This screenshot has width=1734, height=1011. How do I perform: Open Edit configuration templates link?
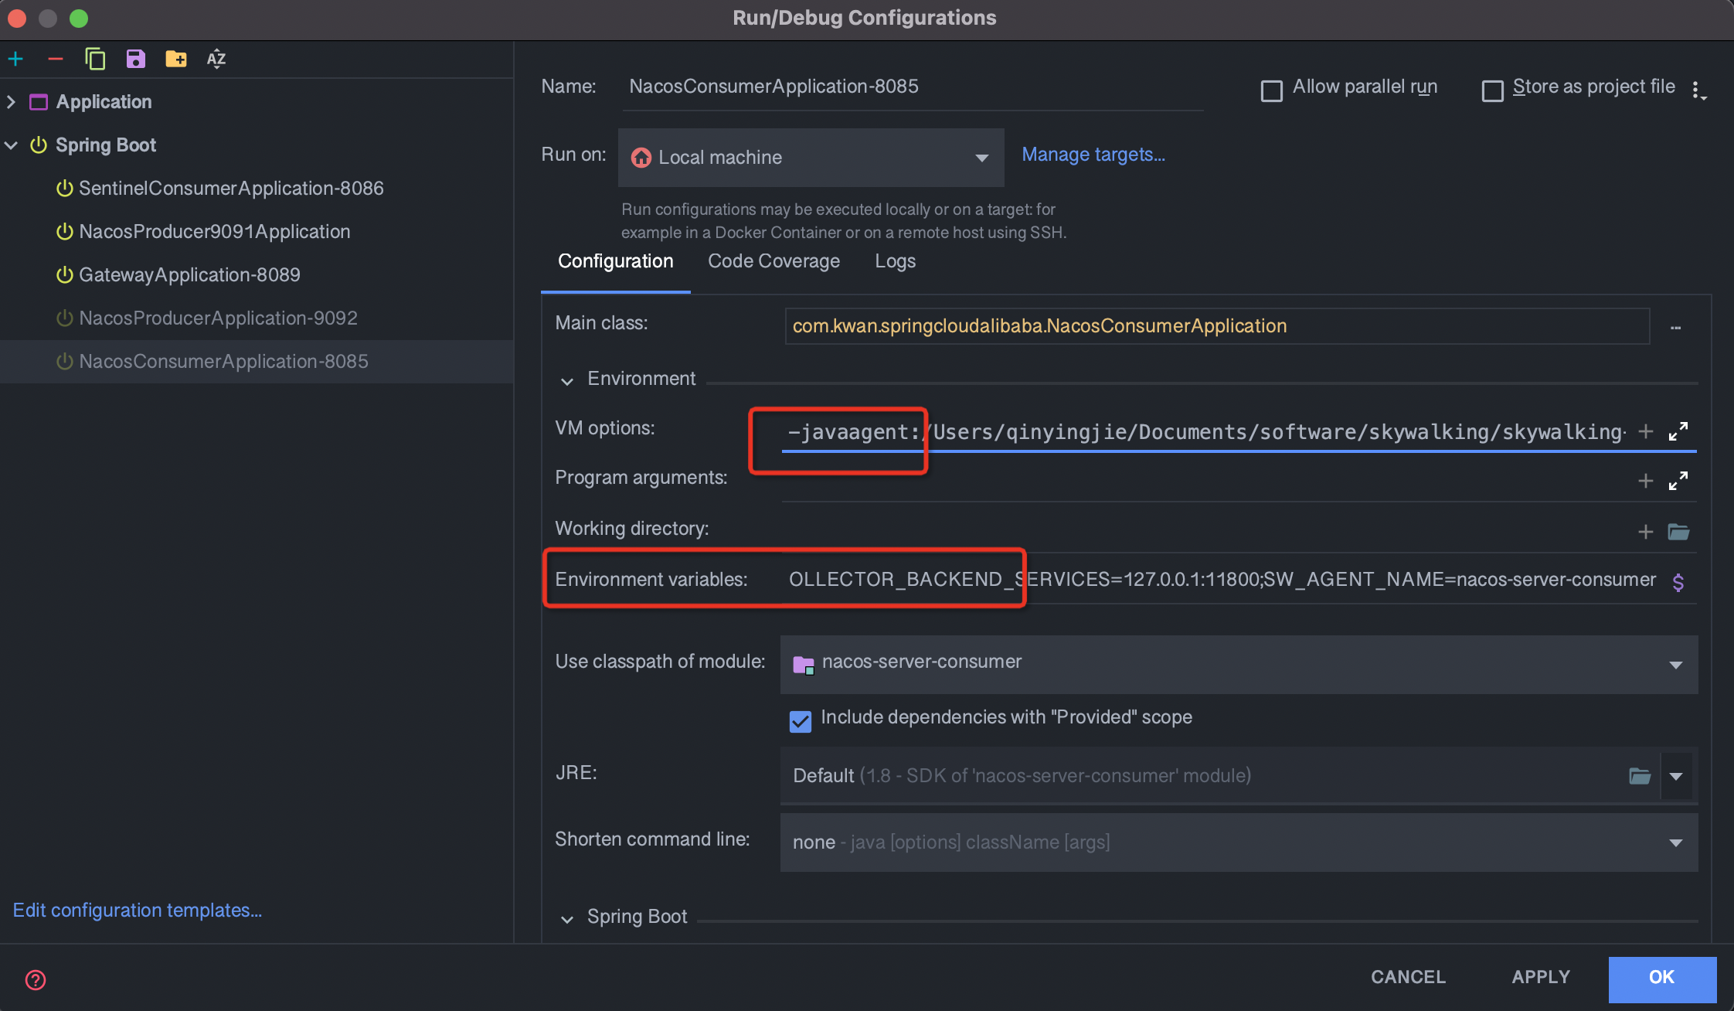(x=138, y=911)
